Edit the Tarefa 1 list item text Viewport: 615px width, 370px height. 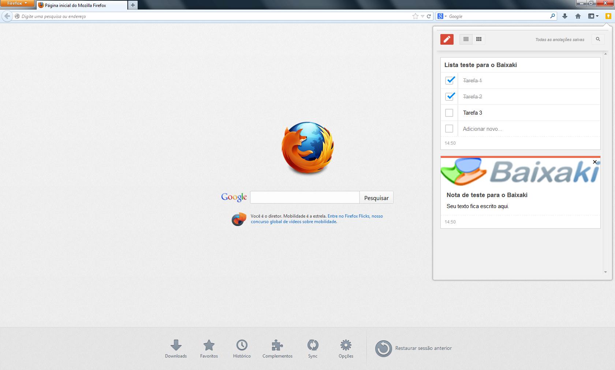point(472,81)
